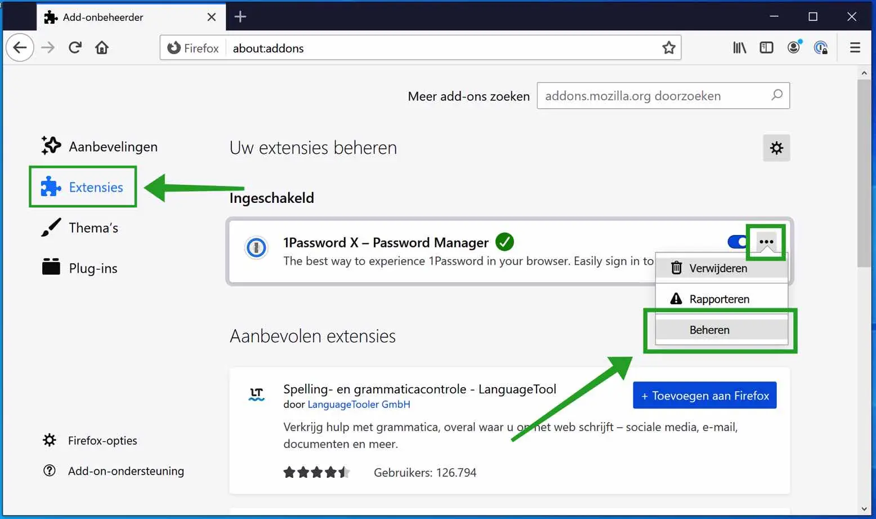The width and height of the screenshot is (876, 519).
Task: Open the LanguageTooler GmbH author link
Action: pos(359,405)
